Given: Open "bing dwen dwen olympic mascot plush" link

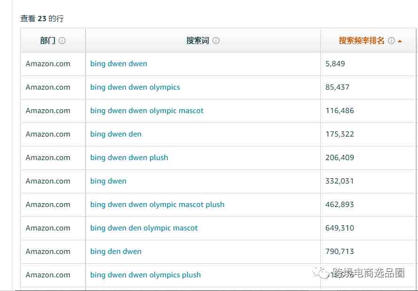Looking at the screenshot, I should pyautogui.click(x=158, y=205).
